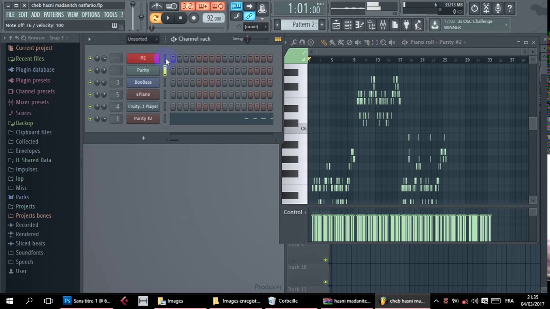Open the ADD menu
This screenshot has width=550, height=309.
click(x=35, y=15)
